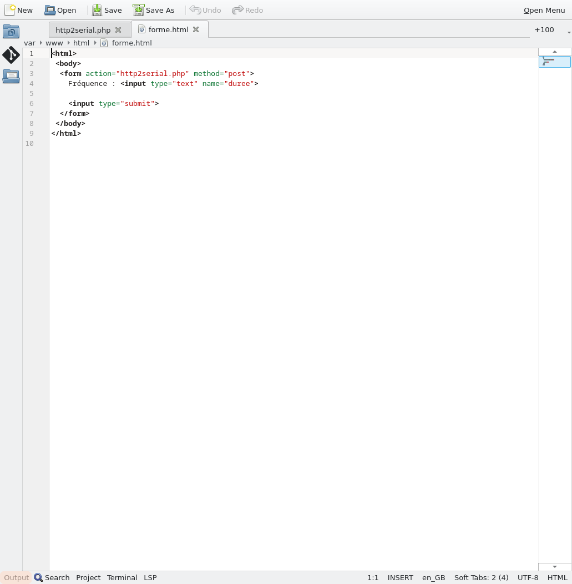Click the html breadcrumb folder
The width and height of the screenshot is (572, 584).
pos(81,43)
